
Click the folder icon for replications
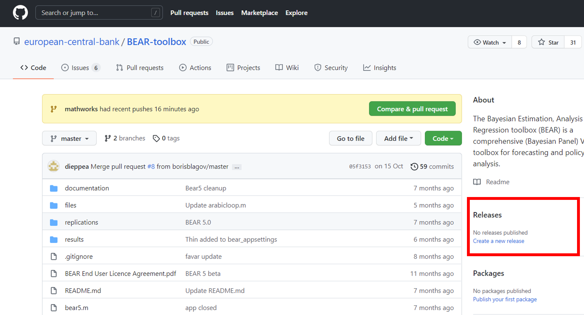pos(54,222)
